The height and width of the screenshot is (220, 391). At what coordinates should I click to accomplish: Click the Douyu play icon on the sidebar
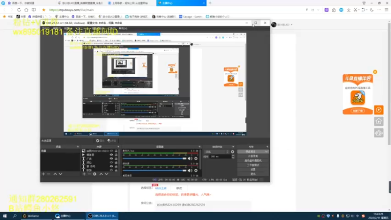click(x=378, y=110)
